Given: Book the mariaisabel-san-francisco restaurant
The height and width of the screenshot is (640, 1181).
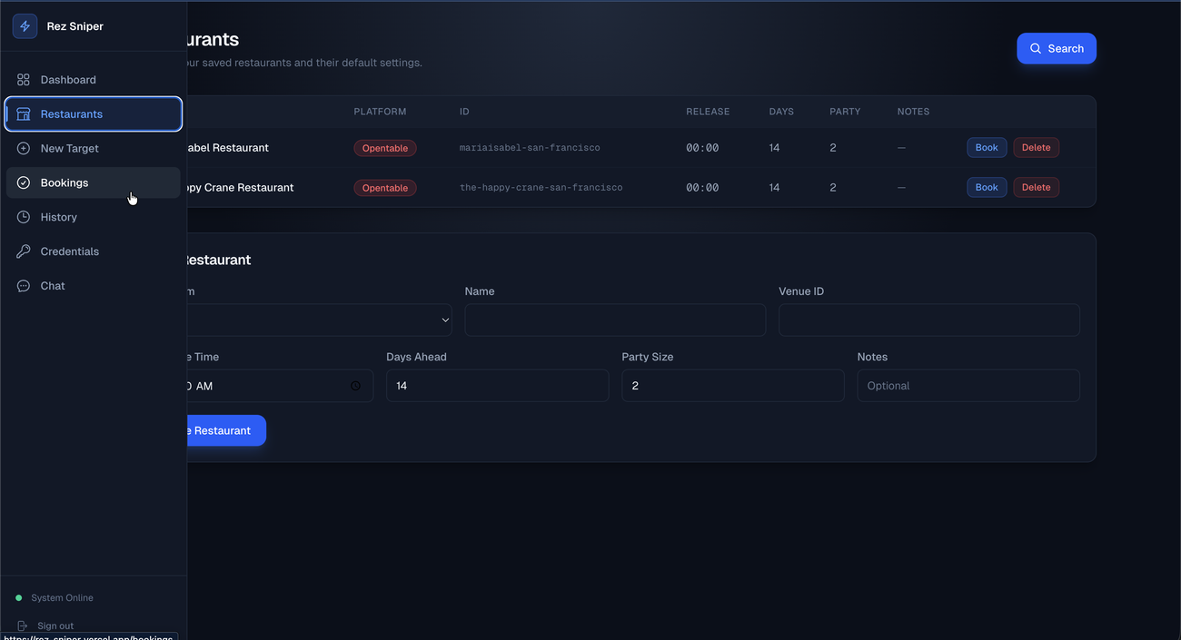Looking at the screenshot, I should (x=987, y=148).
